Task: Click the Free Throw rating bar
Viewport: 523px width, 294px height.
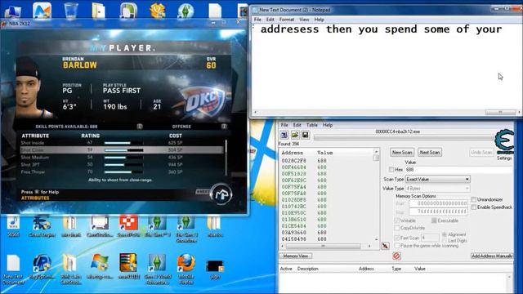Action: [x=124, y=172]
